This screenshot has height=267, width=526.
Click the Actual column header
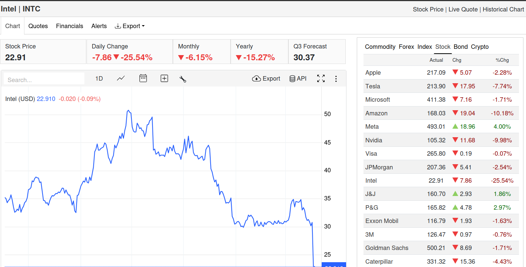[436, 60]
